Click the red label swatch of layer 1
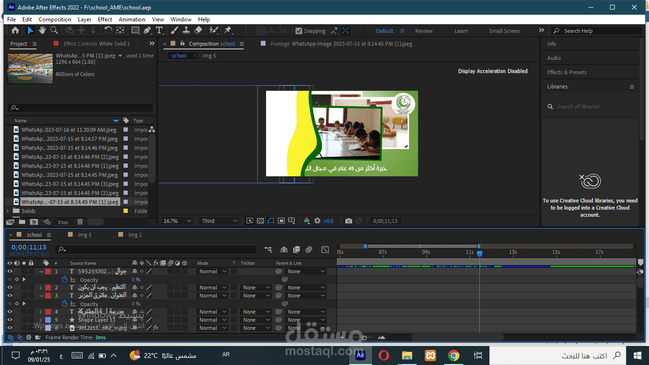649x365 pixels. tap(48, 271)
